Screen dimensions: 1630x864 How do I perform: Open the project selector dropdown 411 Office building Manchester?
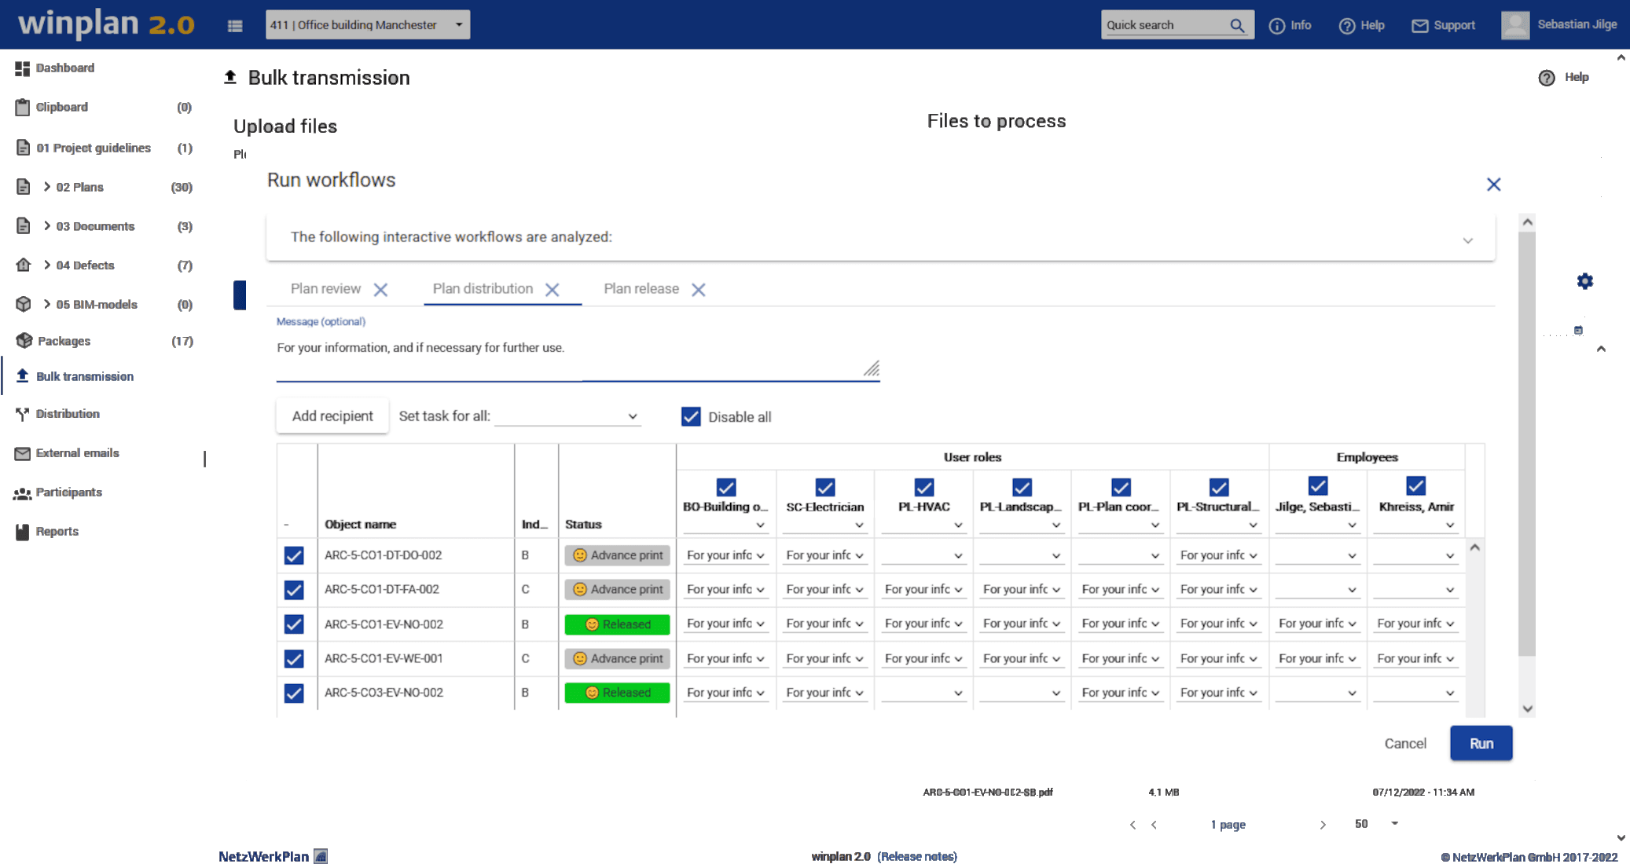tap(367, 24)
